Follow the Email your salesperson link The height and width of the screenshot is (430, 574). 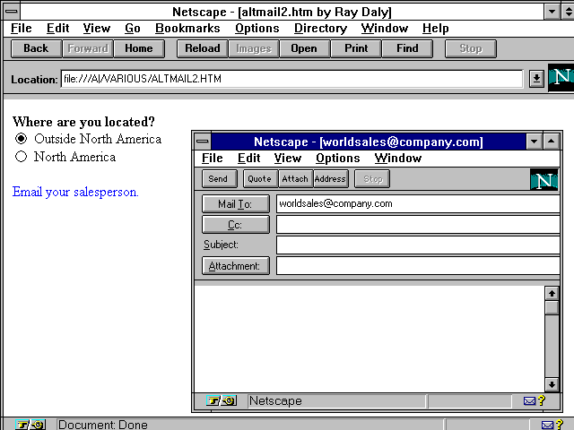tap(75, 192)
